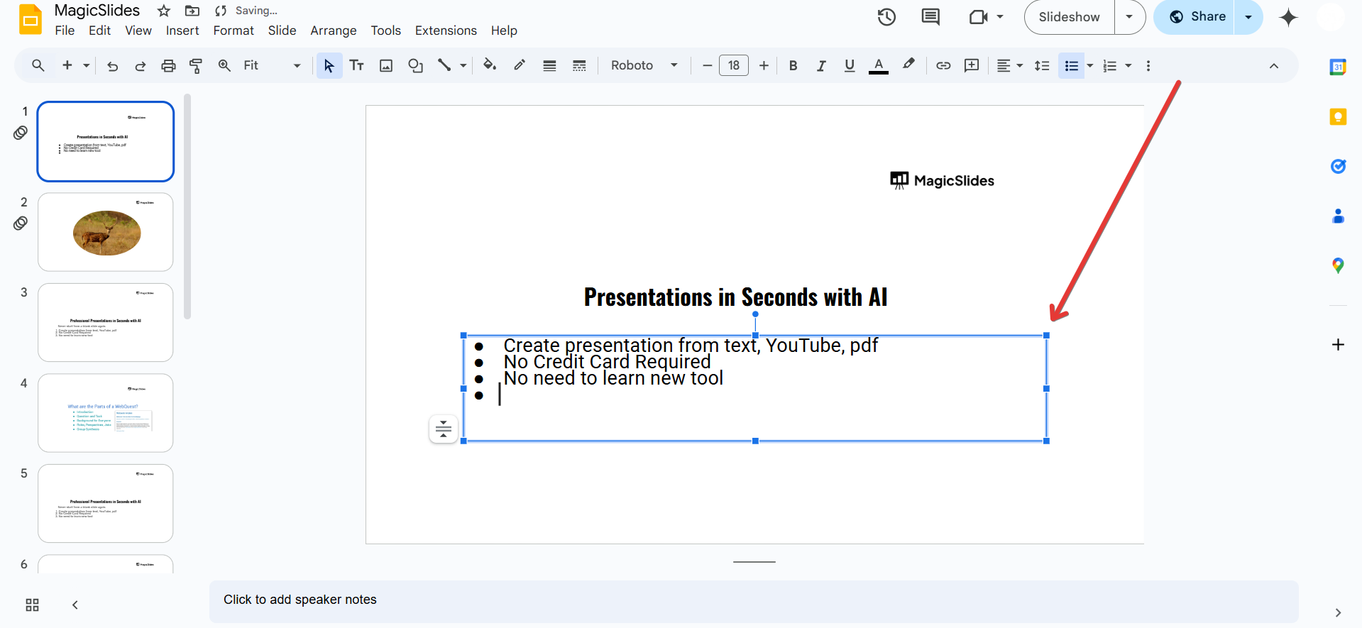1362x628 pixels.
Task: Select the deer image slide thumbnail
Action: click(x=106, y=232)
